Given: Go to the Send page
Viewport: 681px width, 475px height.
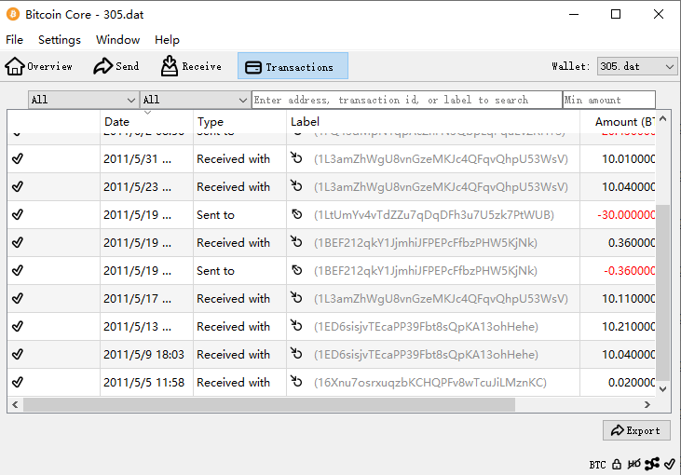Looking at the screenshot, I should click(x=116, y=66).
